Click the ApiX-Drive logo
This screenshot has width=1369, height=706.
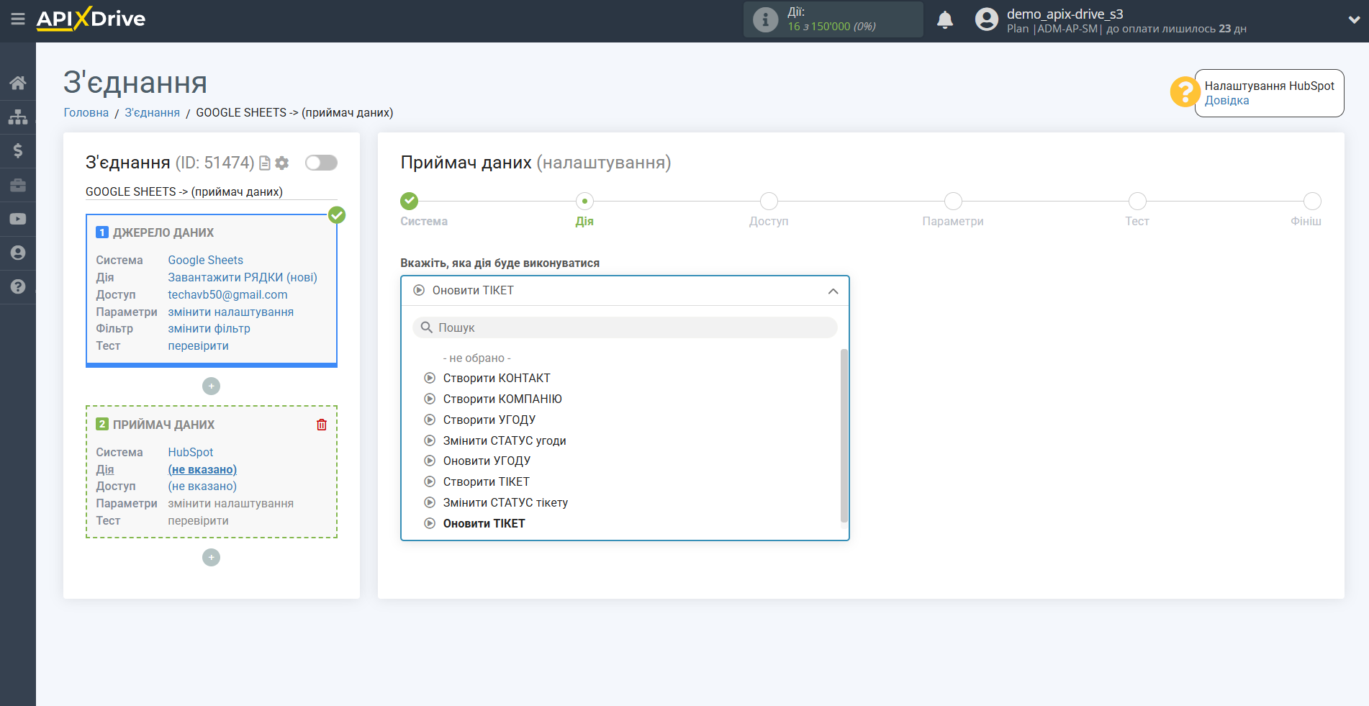click(91, 19)
